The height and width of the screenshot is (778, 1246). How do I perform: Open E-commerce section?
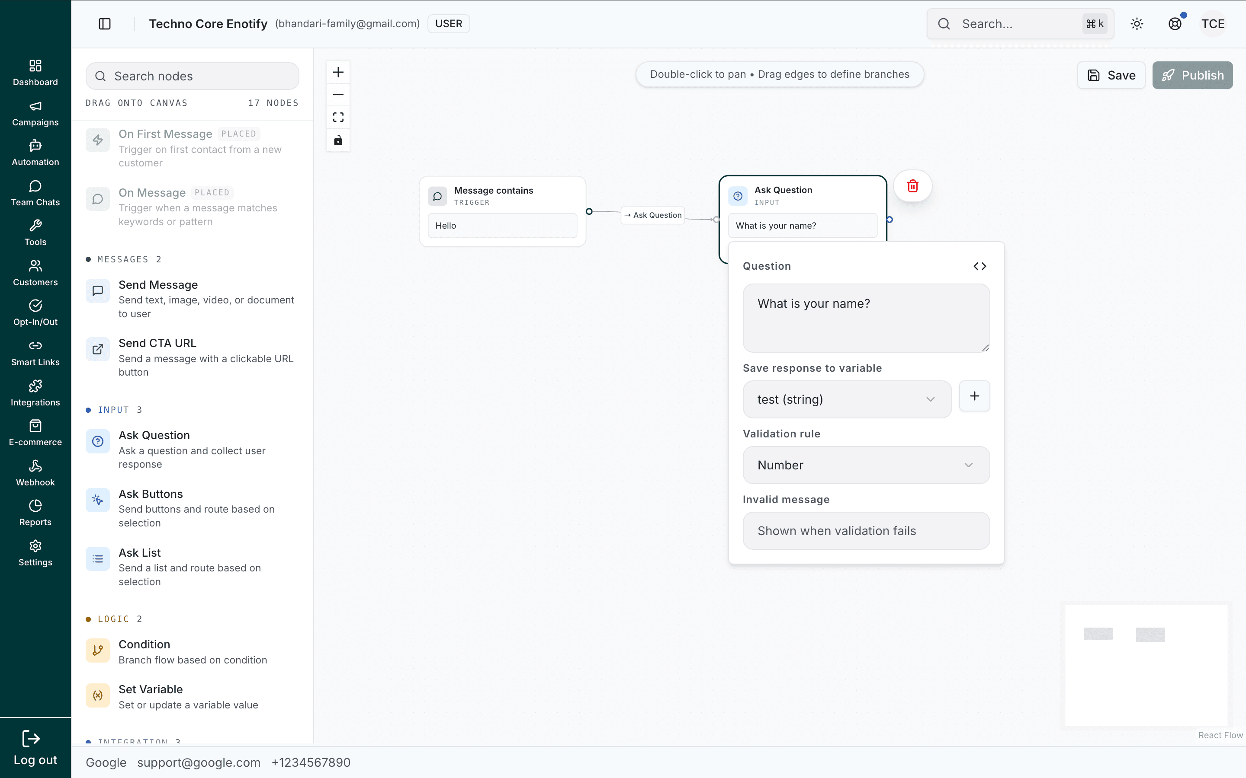35,433
